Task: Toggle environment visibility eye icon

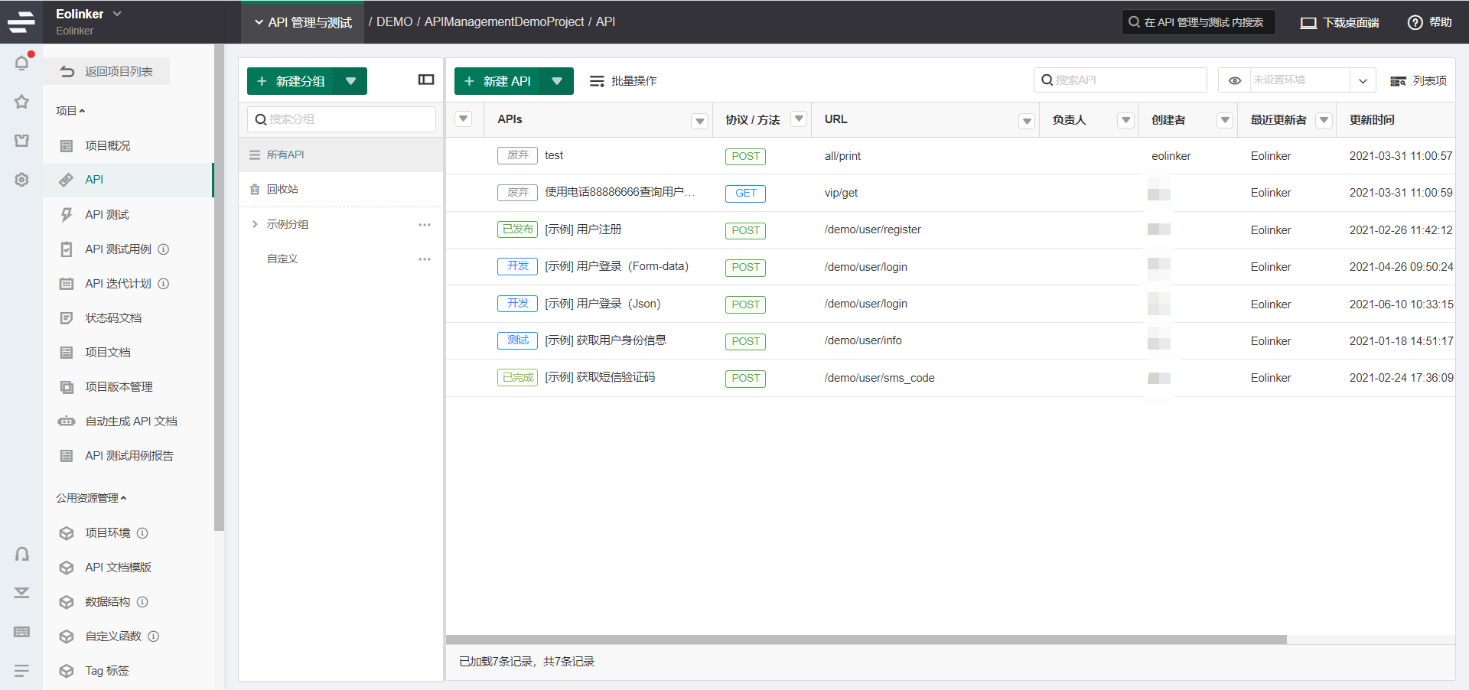Action: click(x=1234, y=80)
